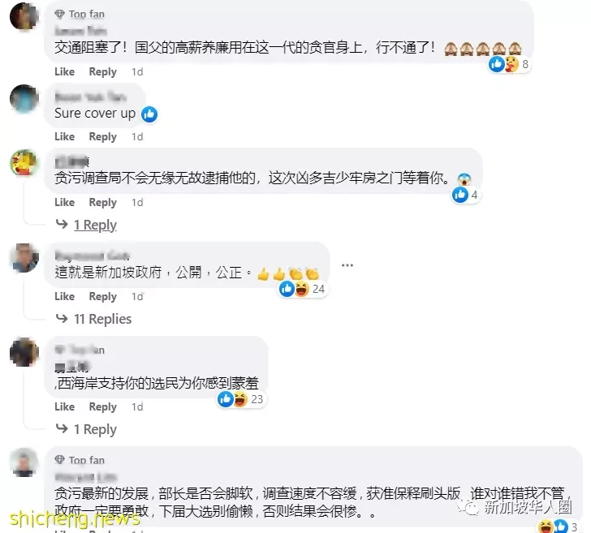The width and height of the screenshot is (591, 533).
Task: Click the thumbs-up reaction with count 4
Action: [x=460, y=195]
